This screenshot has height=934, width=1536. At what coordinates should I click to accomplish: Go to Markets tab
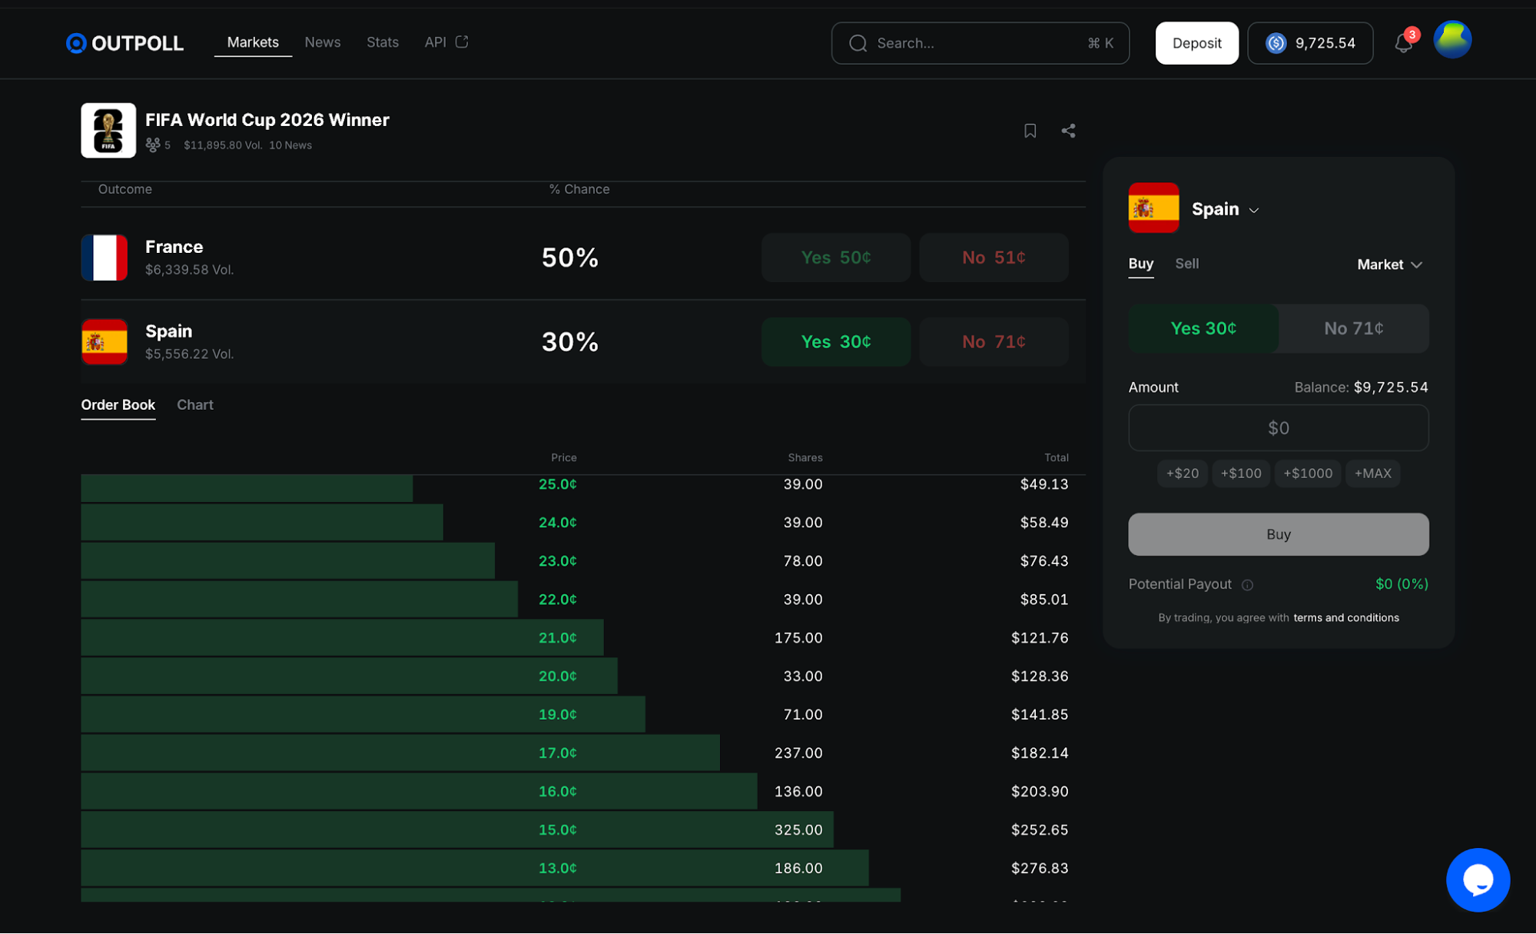tap(253, 42)
